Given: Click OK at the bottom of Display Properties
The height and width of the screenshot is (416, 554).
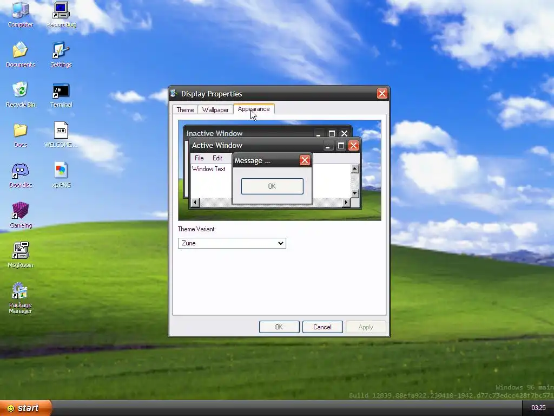Looking at the screenshot, I should (279, 327).
